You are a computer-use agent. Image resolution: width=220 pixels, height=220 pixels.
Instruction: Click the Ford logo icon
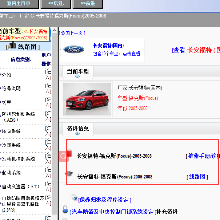point(74,50)
